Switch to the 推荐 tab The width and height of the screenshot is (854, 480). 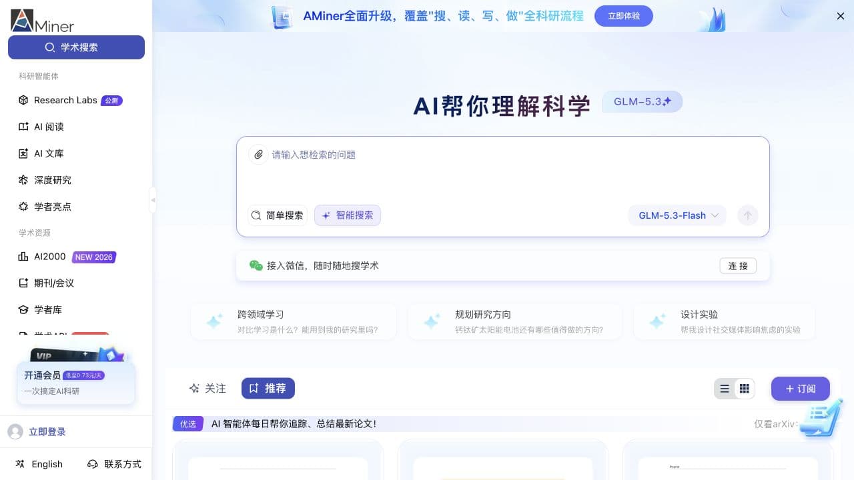[x=268, y=389]
